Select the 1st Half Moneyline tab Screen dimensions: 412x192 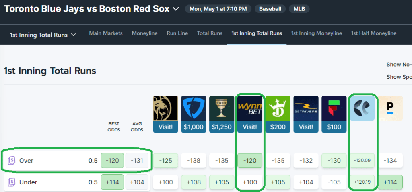[x=373, y=33]
